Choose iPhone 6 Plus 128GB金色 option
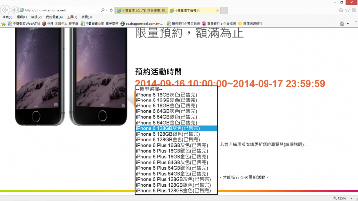This screenshot has height=201, width=358. (x=176, y=191)
